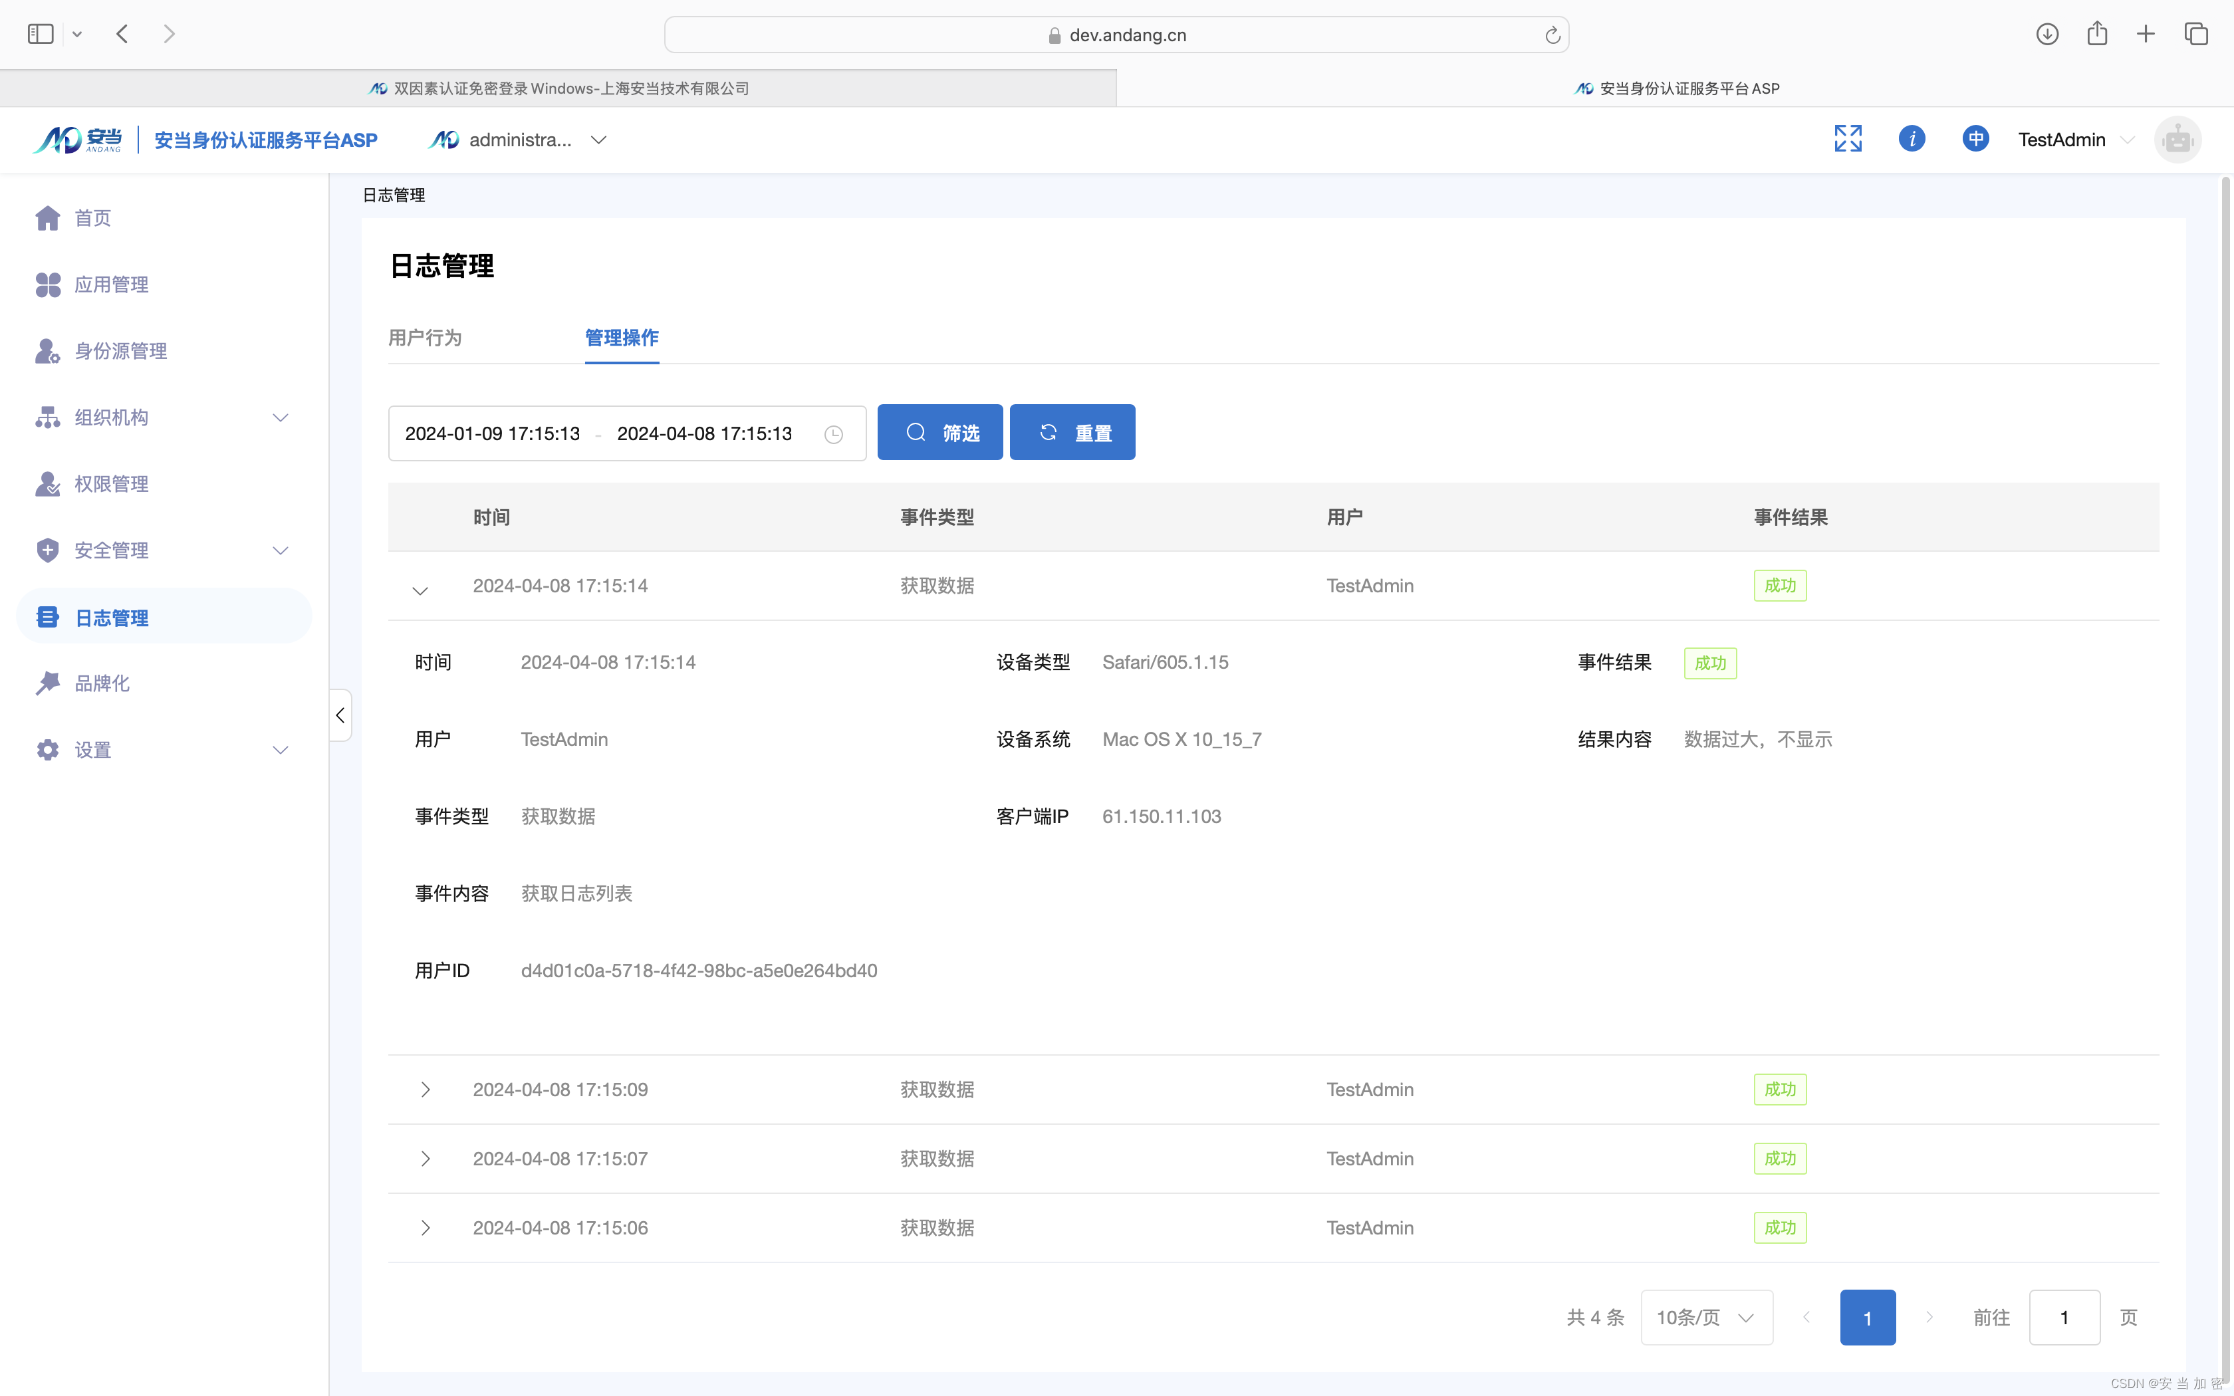Image resolution: width=2234 pixels, height=1396 pixels.
Task: Click 成功 tag in expanded 事件结果 detail
Action: pyautogui.click(x=1709, y=663)
